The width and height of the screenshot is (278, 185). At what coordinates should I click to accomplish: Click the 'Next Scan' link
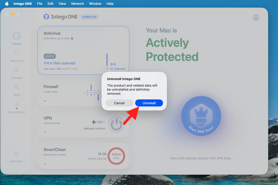[x=72, y=69]
